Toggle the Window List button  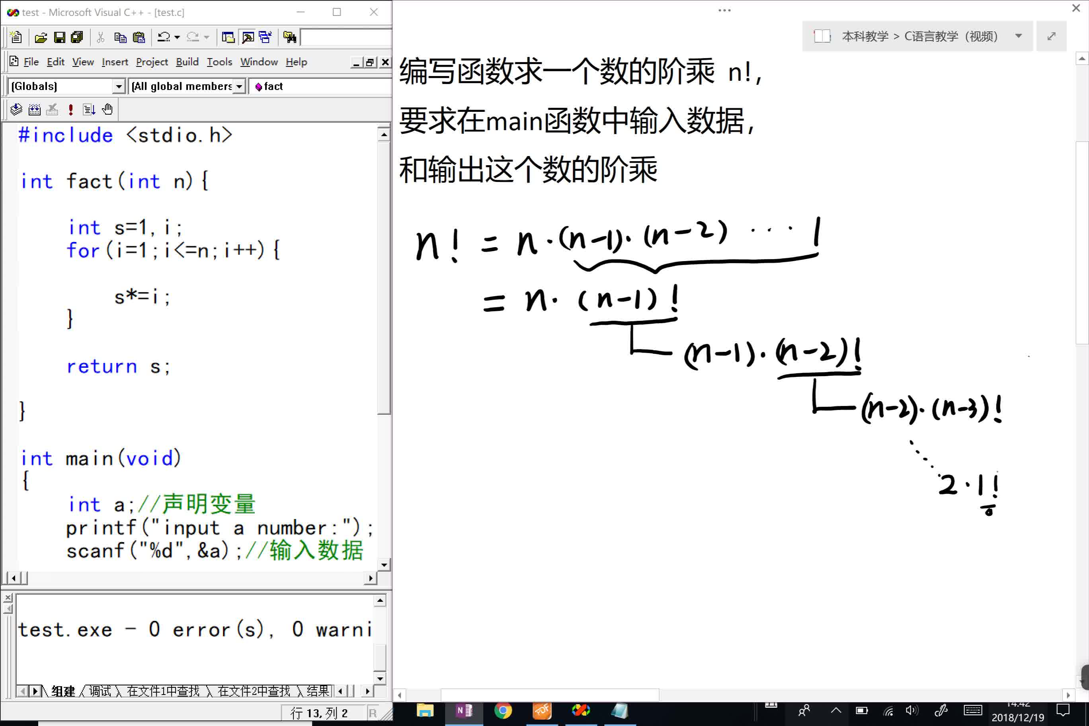(265, 37)
